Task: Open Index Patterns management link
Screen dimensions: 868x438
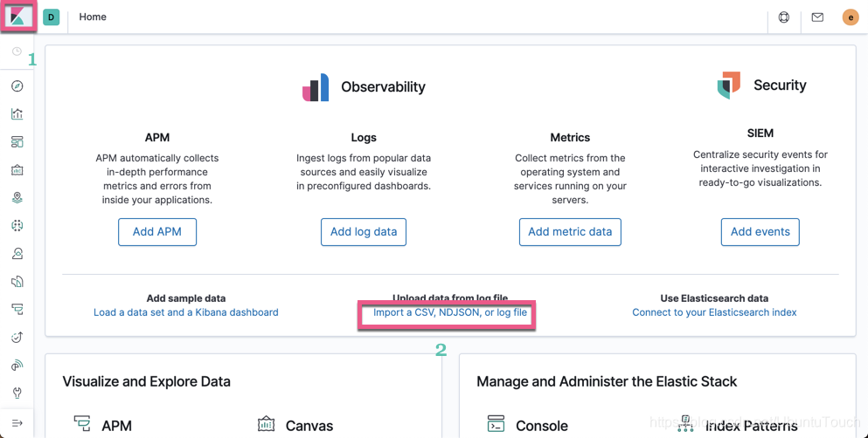Action: click(x=752, y=426)
